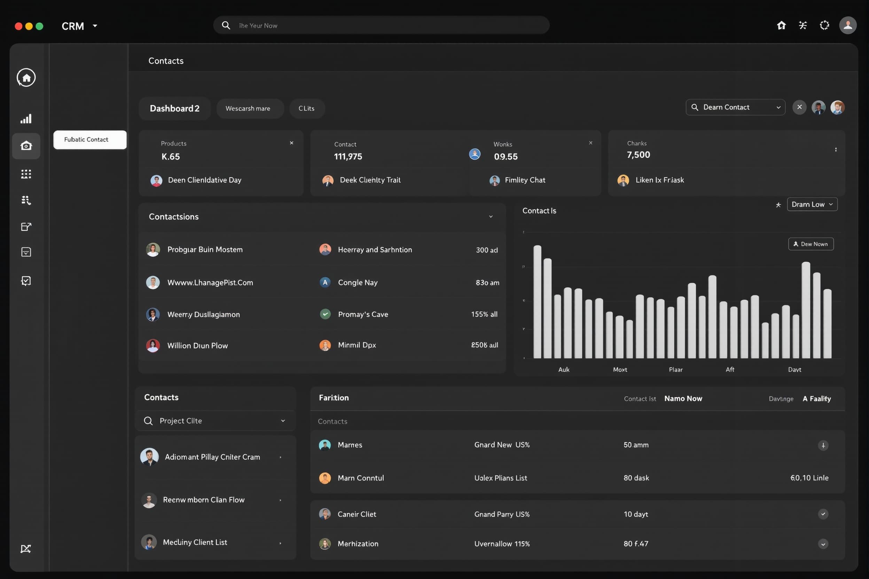Open the calendar check sidebar icon
This screenshot has height=579, width=869.
point(26,252)
